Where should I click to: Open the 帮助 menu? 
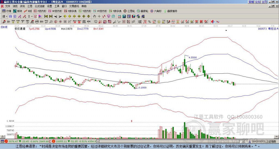coord(84,6)
